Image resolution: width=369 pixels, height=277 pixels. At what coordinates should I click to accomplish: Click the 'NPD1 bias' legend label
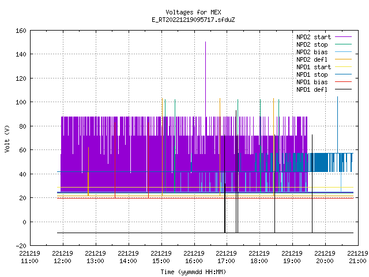point(312,82)
